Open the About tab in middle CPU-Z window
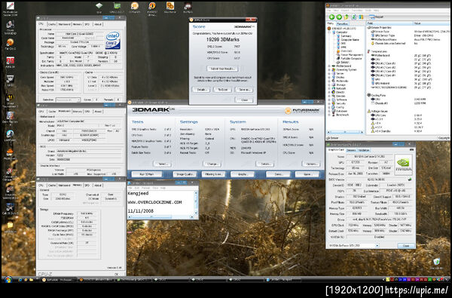Image resolution: width=452 pixels, height=298 pixels. [x=98, y=111]
